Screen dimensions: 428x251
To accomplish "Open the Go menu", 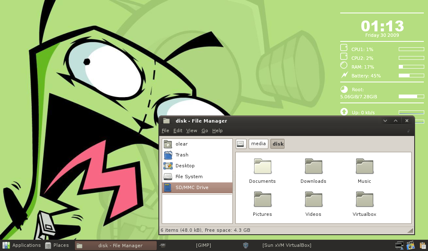I will point(205,131).
